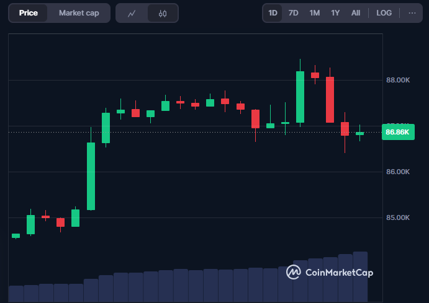Click the long green candle rising from 85.00K
Image resolution: width=429 pixels, height=303 pixels.
[x=91, y=176]
